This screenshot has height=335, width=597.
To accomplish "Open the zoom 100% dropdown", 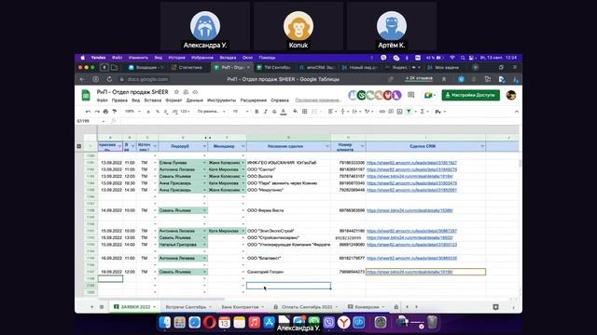I will (x=132, y=112).
